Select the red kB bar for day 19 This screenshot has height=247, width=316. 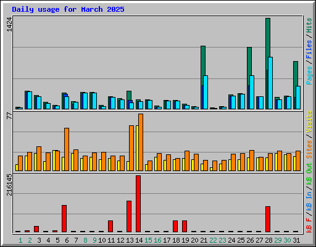coord(185,226)
